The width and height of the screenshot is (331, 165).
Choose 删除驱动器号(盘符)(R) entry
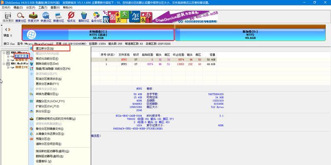pyautogui.click(x=50, y=156)
